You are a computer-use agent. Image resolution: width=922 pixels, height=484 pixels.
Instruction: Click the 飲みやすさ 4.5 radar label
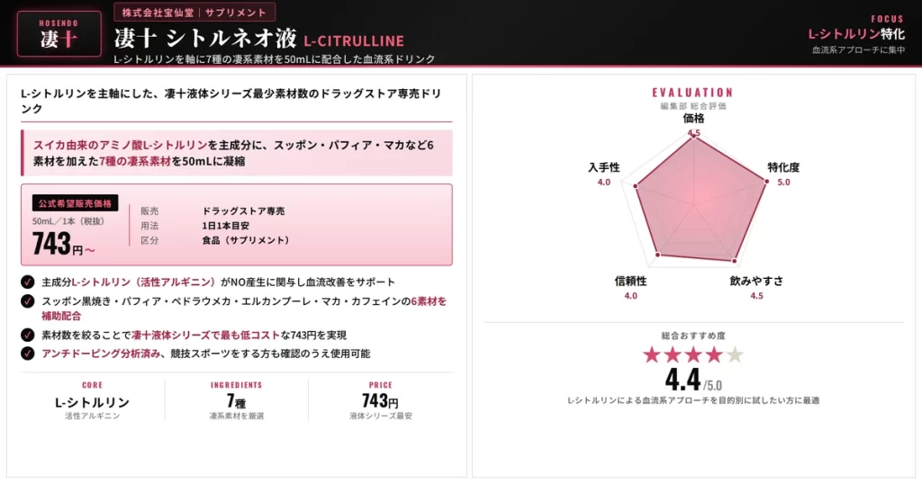click(x=756, y=288)
